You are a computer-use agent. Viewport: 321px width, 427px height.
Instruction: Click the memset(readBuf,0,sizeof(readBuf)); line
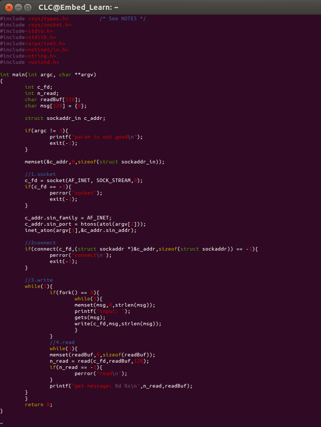tap(102, 355)
